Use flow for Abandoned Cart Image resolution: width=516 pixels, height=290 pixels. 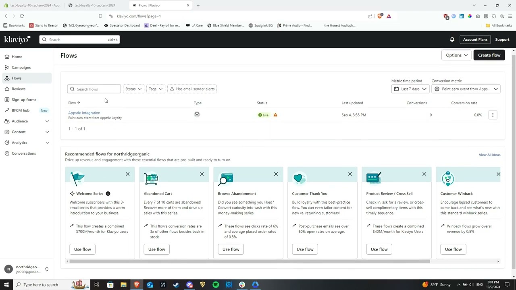point(157,249)
